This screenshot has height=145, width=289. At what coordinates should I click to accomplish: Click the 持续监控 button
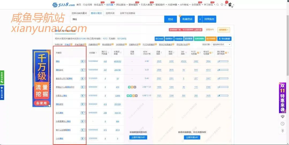(x=209, y=19)
